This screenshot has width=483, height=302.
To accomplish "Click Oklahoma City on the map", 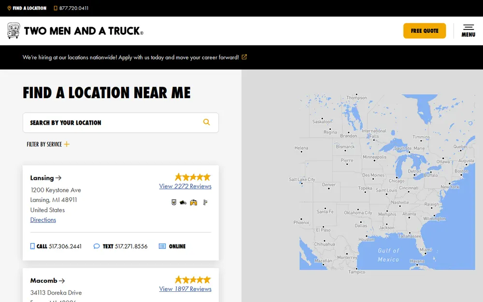I will [x=358, y=213].
